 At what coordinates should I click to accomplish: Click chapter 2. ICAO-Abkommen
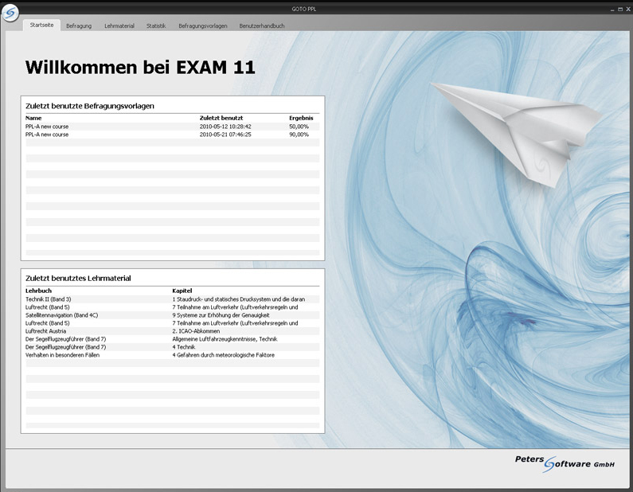tap(196, 331)
